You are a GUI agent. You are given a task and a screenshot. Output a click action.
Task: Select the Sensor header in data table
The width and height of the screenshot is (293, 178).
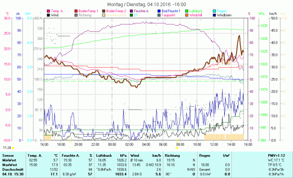point(7,155)
